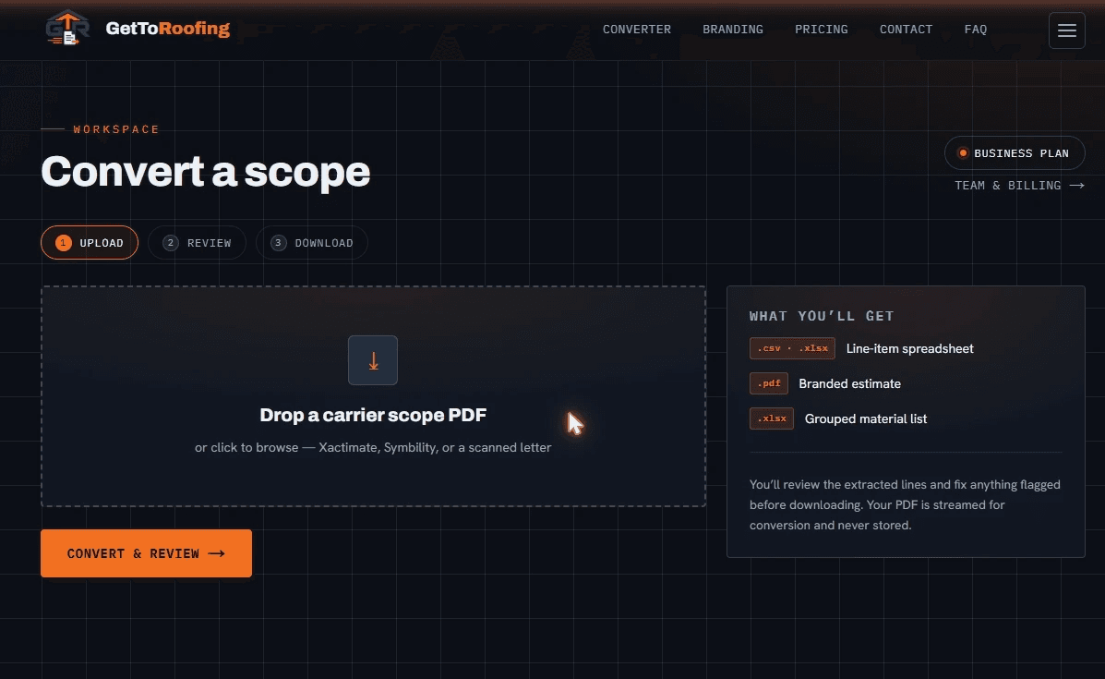This screenshot has width=1105, height=679.
Task: Click the .csv · .xlsx file badge
Action: 792,348
